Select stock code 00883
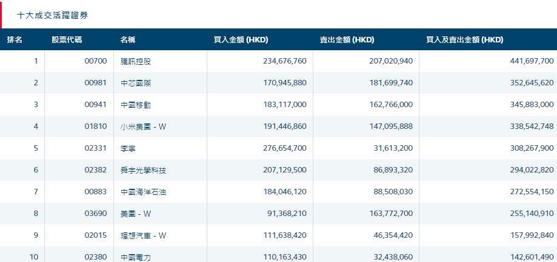This screenshot has height=262, width=557. (96, 192)
